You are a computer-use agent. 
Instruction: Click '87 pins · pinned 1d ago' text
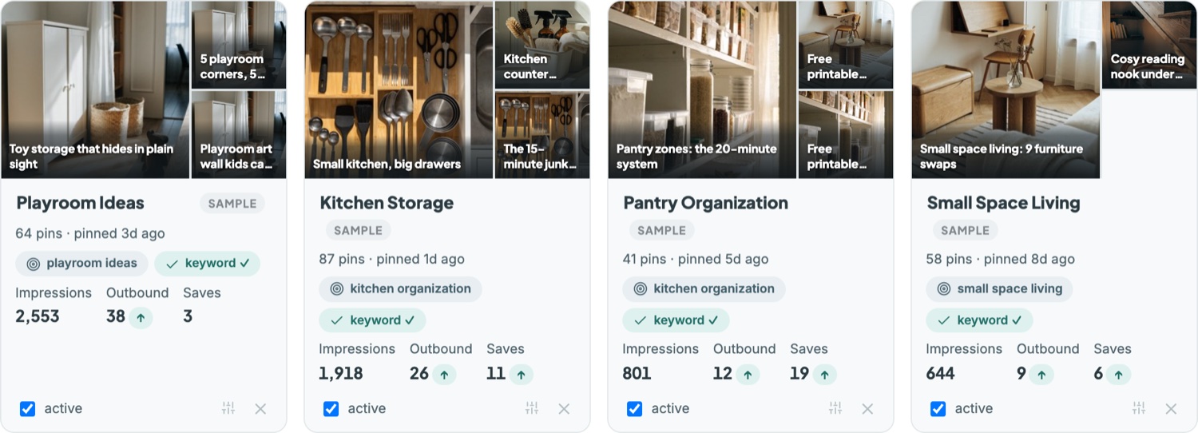click(x=391, y=260)
